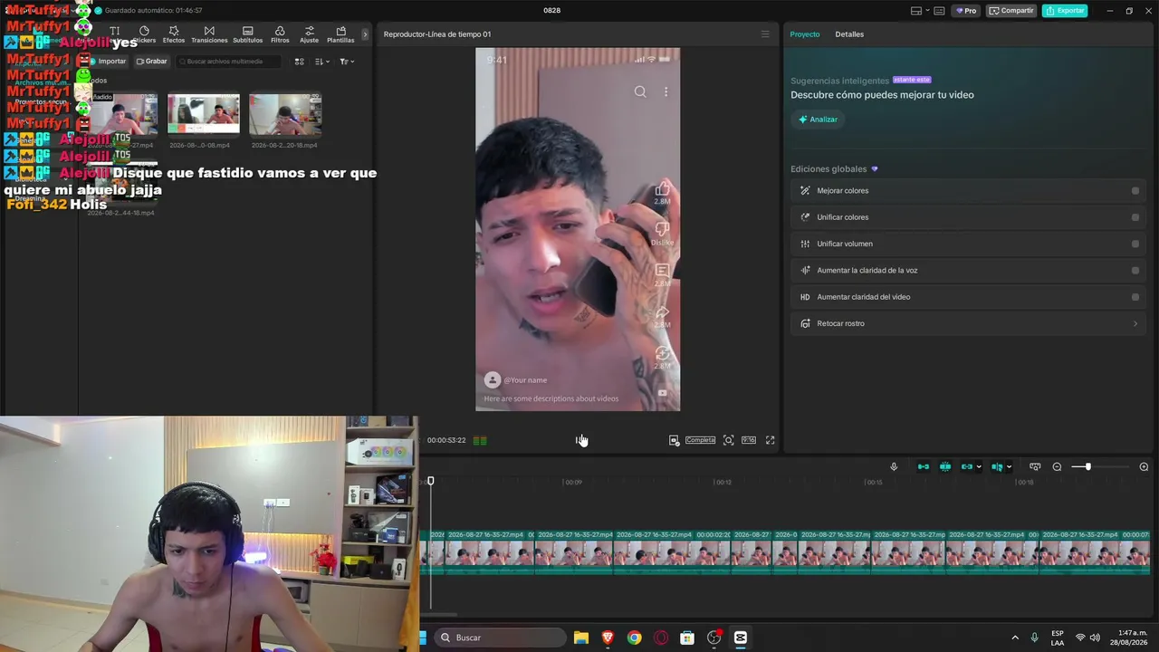Open Microsoft Store from the taskbar

tap(687, 638)
